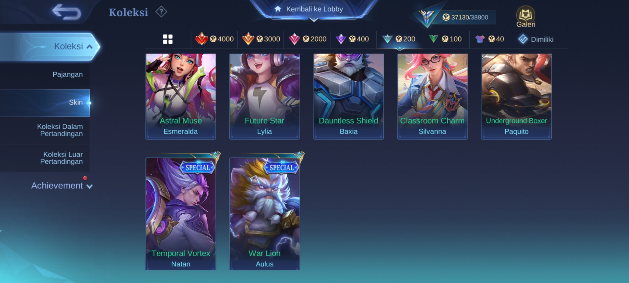Filter by orange 3000 point gem tier
Viewport: 629px width, 283px height.
(261, 39)
